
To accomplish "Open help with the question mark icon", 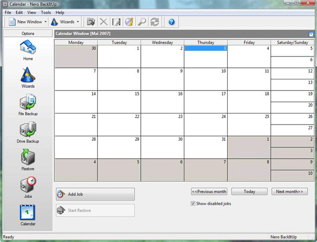I will pos(171,22).
